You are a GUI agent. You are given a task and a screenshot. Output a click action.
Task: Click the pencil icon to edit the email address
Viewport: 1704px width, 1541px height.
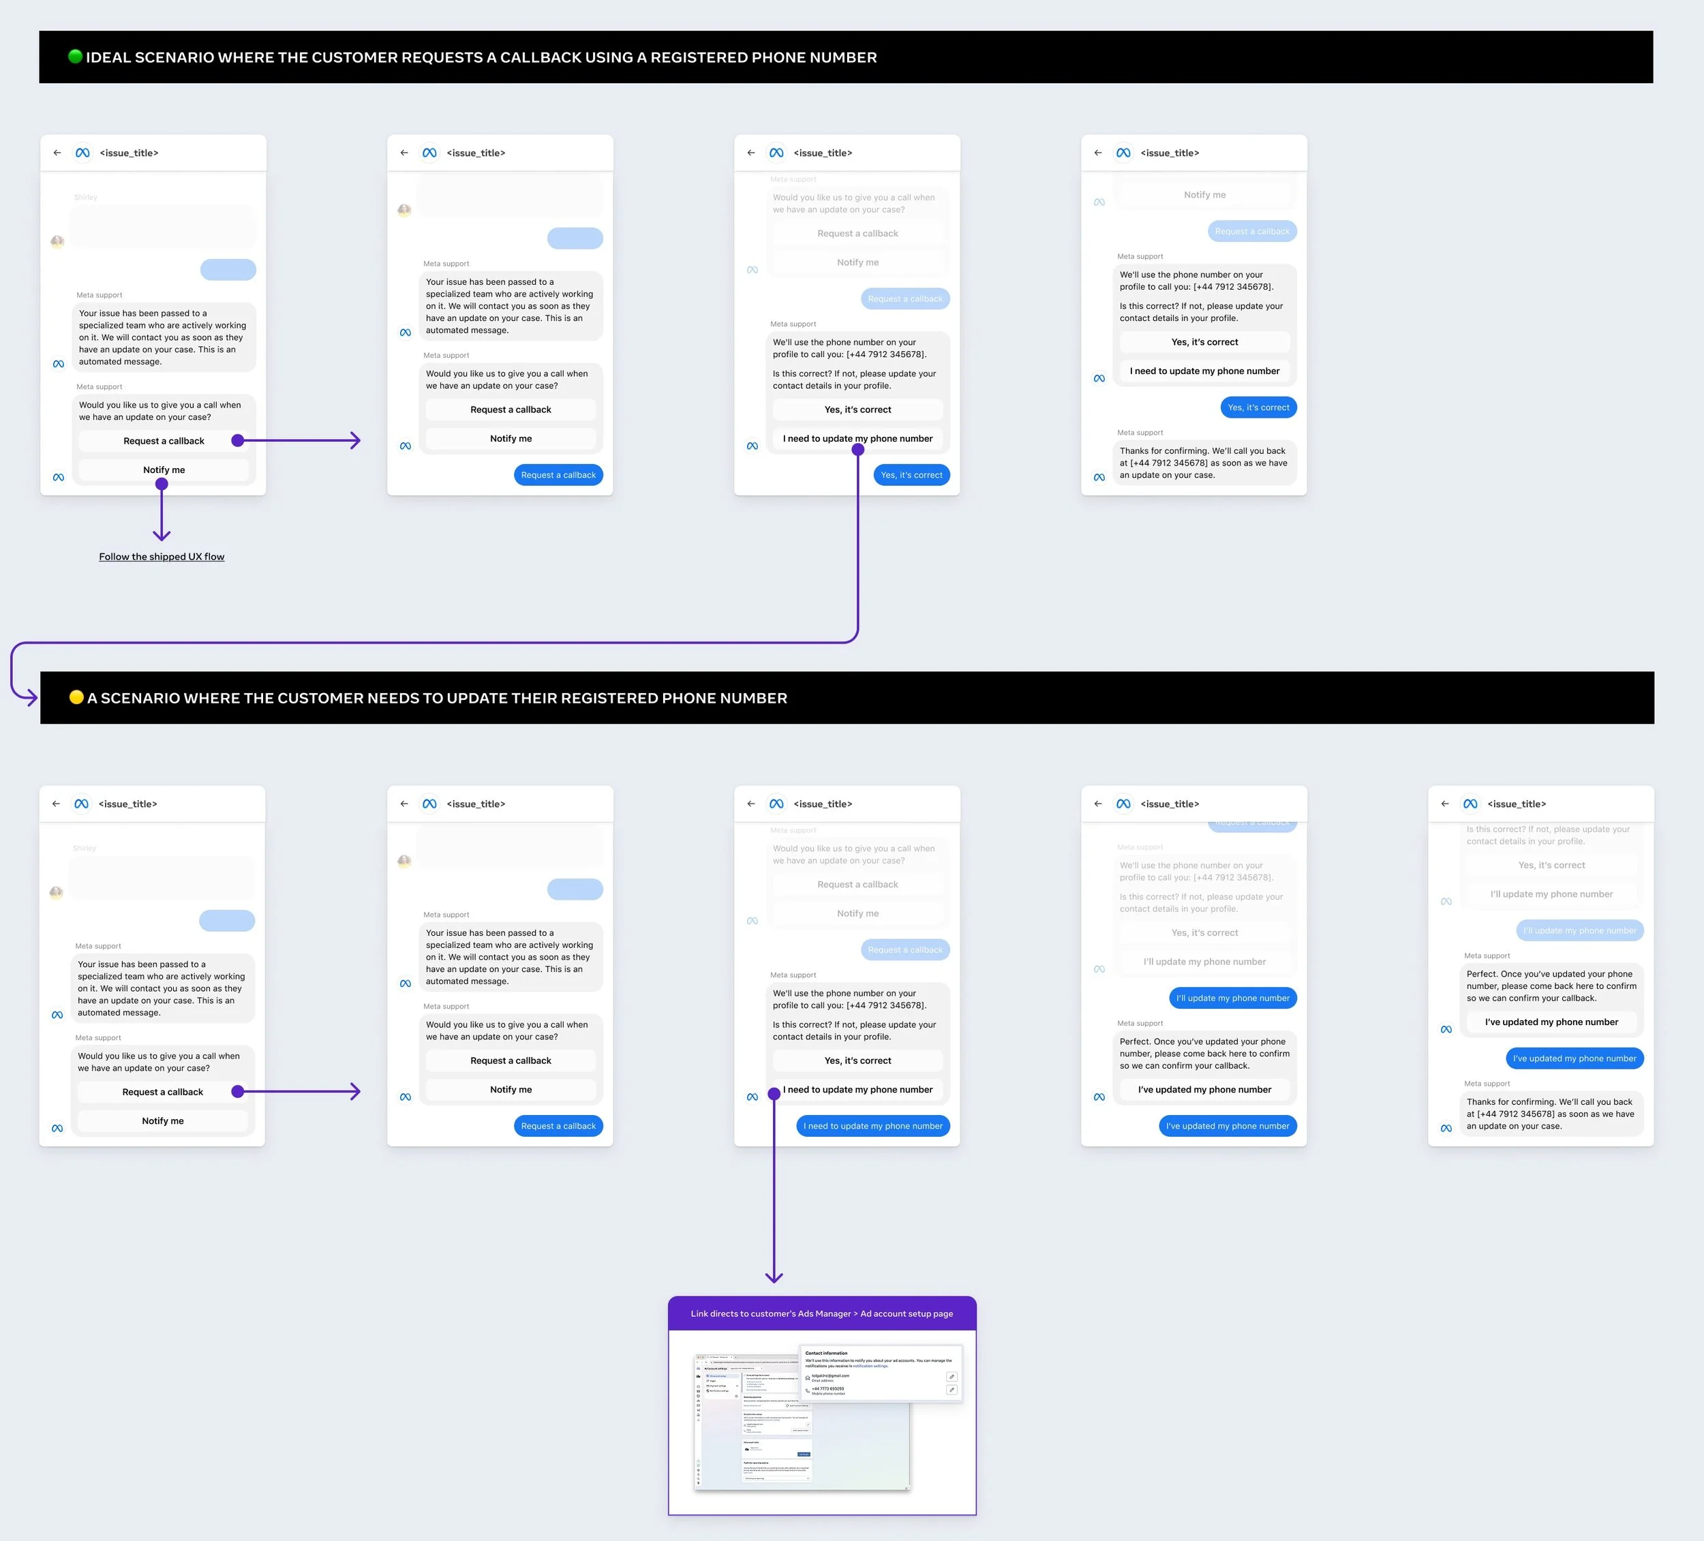click(x=953, y=1377)
